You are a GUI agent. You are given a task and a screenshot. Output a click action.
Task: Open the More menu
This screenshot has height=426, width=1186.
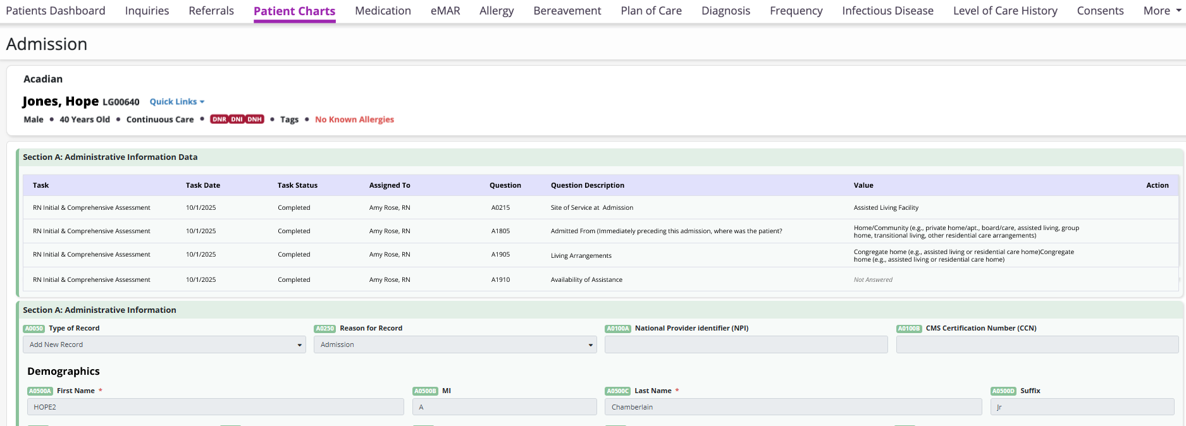coord(1161,11)
